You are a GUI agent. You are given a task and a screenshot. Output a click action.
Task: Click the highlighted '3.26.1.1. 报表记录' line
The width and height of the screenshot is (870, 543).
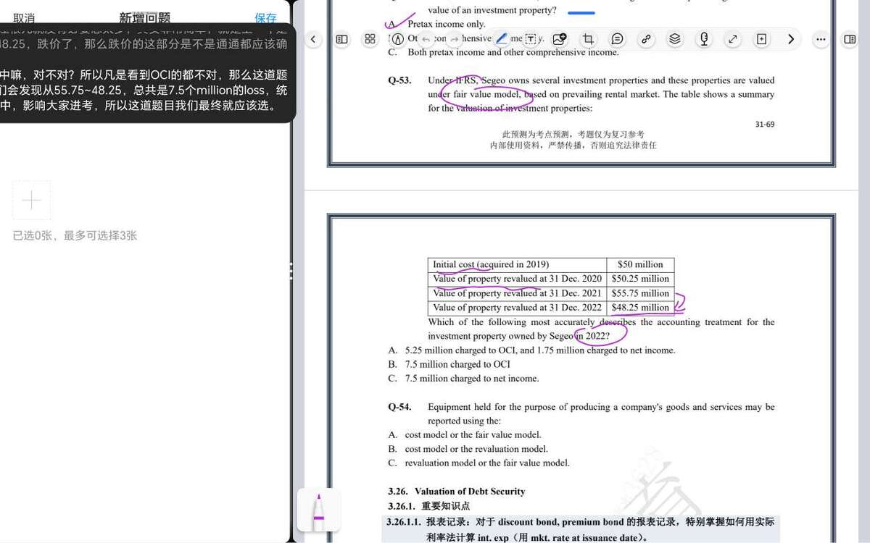point(581,522)
